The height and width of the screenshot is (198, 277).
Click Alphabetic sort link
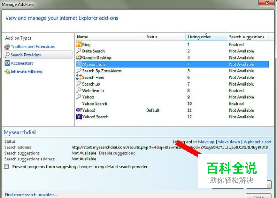(257, 142)
